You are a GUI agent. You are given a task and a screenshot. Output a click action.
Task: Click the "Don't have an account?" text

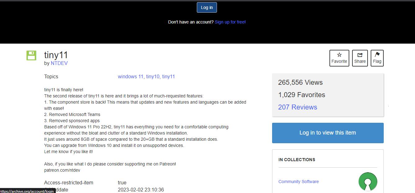(191, 22)
